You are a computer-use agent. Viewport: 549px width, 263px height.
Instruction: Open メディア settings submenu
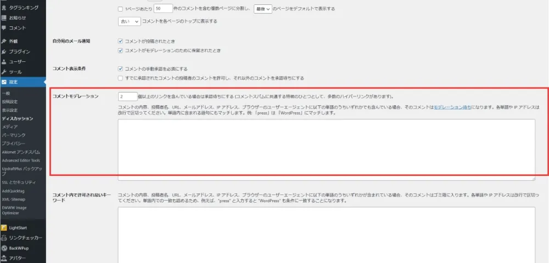point(9,127)
